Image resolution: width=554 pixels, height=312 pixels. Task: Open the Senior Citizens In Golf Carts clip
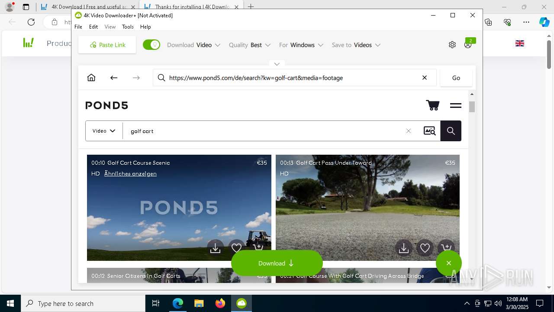[179, 276]
